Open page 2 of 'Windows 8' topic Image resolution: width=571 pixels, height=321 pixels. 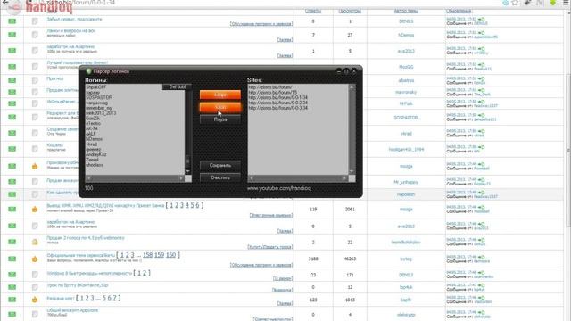(144, 273)
